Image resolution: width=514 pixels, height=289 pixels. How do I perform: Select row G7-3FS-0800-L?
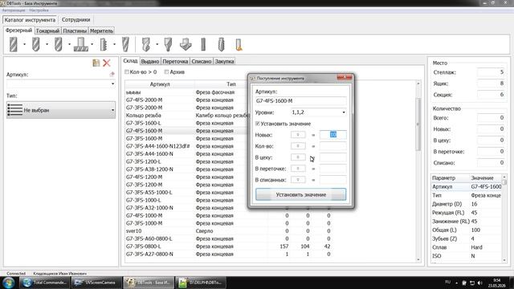point(228,246)
